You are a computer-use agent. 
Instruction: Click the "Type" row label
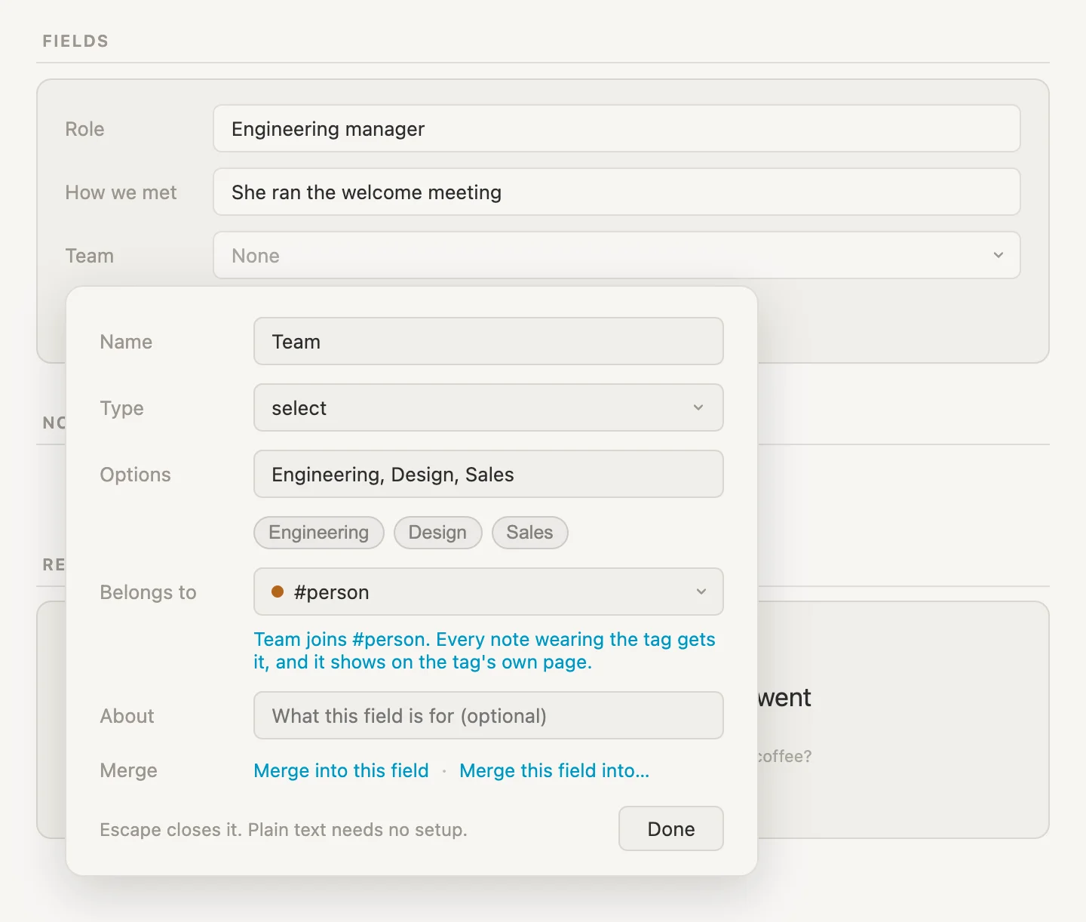(122, 408)
